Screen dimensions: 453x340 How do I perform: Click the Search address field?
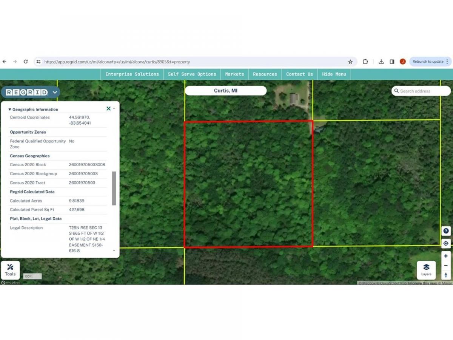pos(424,91)
